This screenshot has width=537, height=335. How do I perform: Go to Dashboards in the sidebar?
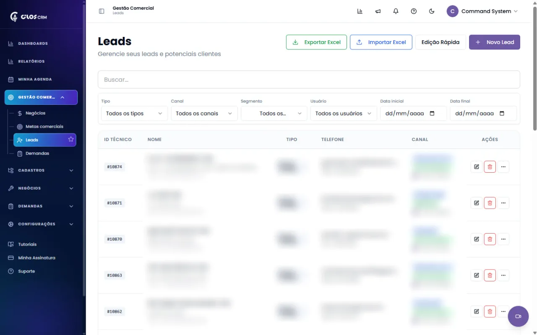[41, 44]
